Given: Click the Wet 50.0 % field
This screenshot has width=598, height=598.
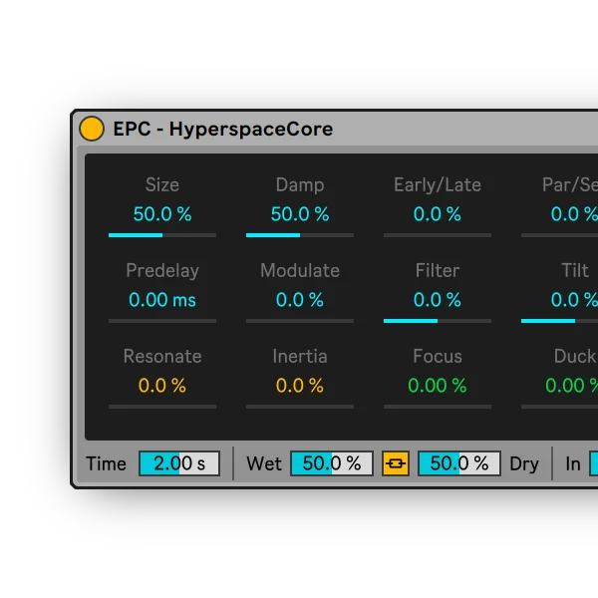Looking at the screenshot, I should (332, 463).
